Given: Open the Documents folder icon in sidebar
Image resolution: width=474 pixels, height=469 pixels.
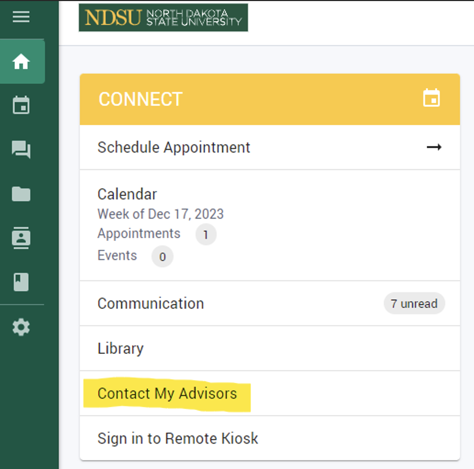Looking at the screenshot, I should 21,194.
